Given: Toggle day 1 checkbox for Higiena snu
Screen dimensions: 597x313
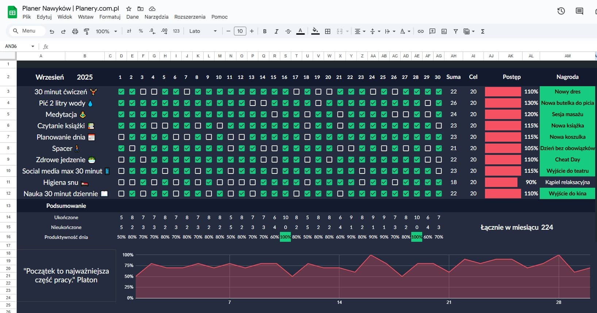Looking at the screenshot, I should [121, 182].
